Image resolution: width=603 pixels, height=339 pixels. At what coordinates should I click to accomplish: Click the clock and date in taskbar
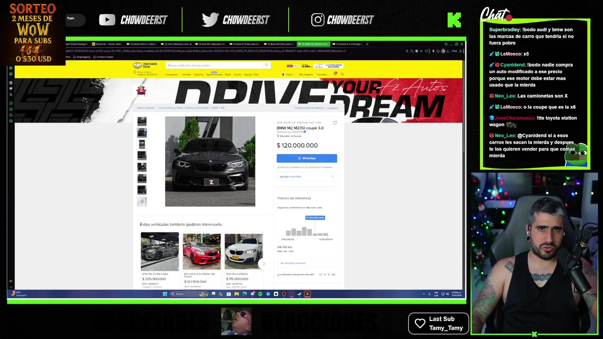[x=456, y=294]
